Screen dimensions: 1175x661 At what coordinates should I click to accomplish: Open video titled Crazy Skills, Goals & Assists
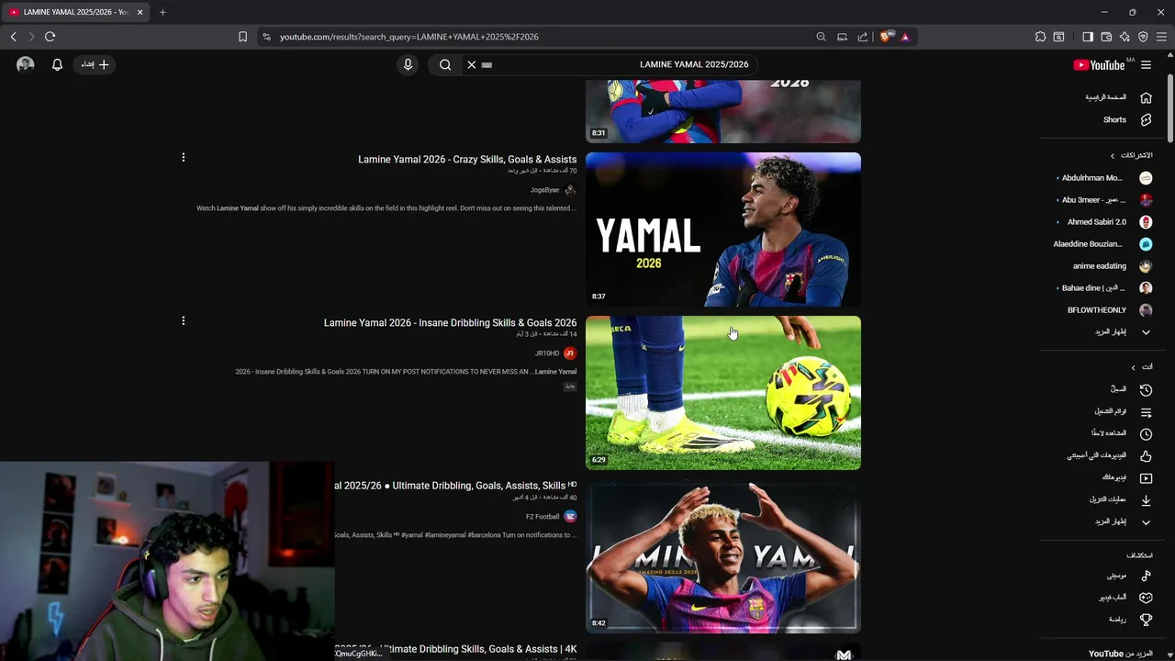467,159
